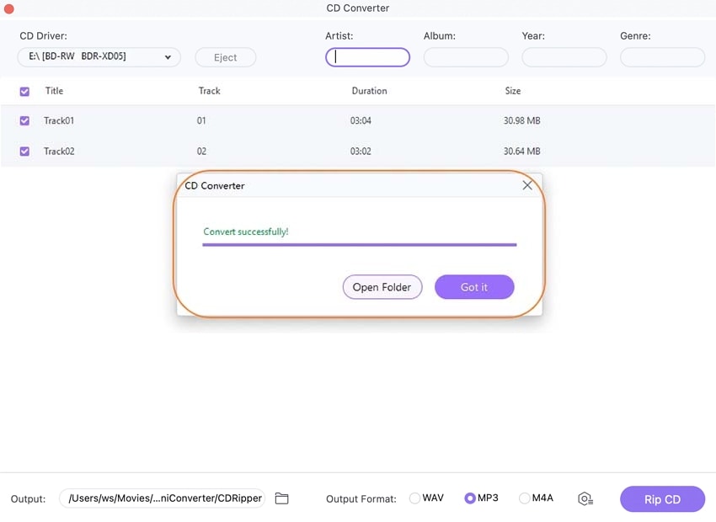Uncheck the Track01 checkbox
The width and height of the screenshot is (716, 522).
(x=24, y=120)
